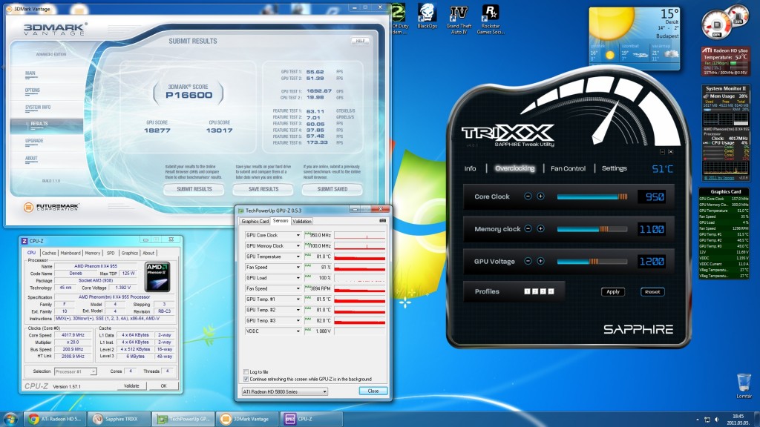
Task: Raise GPU Voltage with plus button
Action: click(540, 261)
